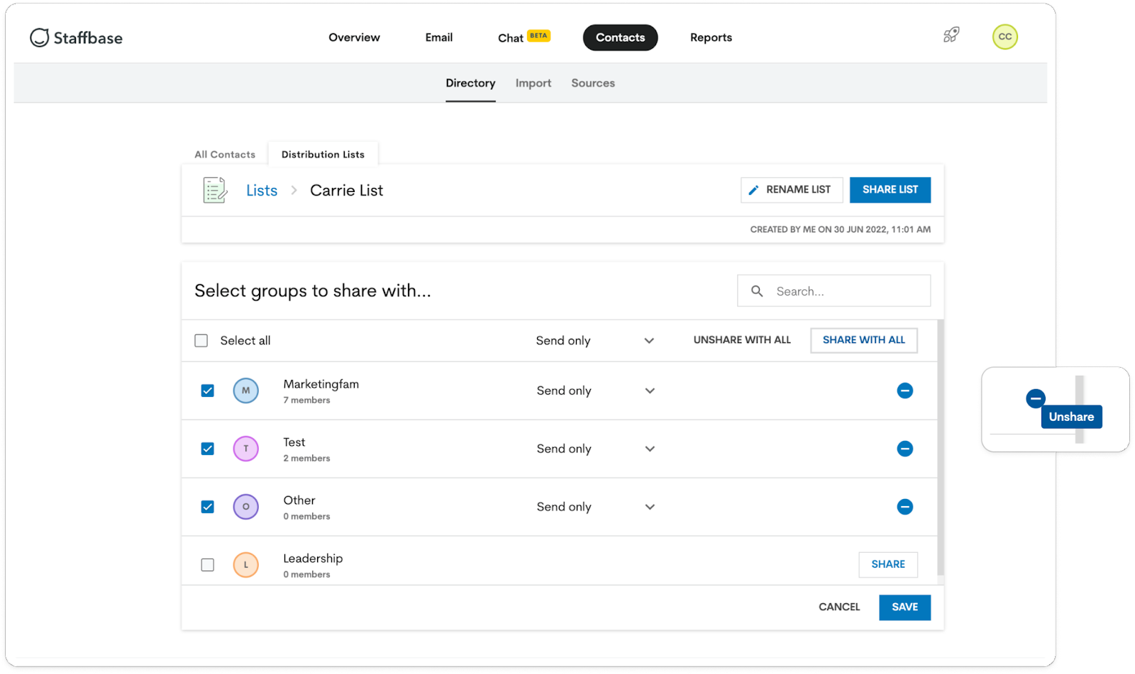Click the BETA badge next to Chat

[538, 35]
